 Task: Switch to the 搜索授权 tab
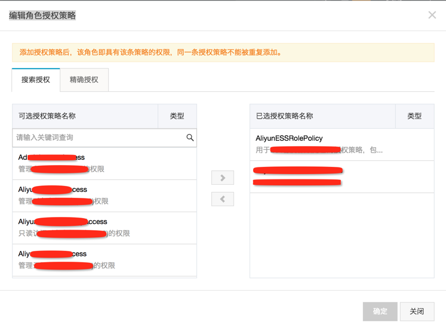click(x=36, y=80)
